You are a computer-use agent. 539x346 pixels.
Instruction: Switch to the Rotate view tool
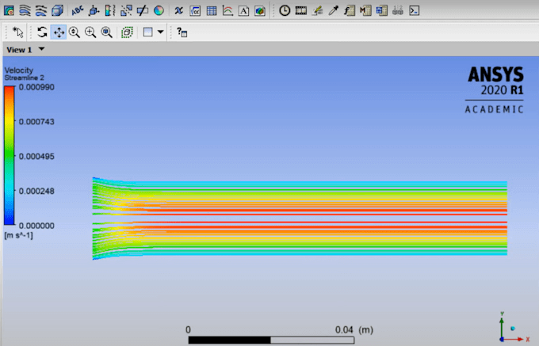click(x=42, y=32)
